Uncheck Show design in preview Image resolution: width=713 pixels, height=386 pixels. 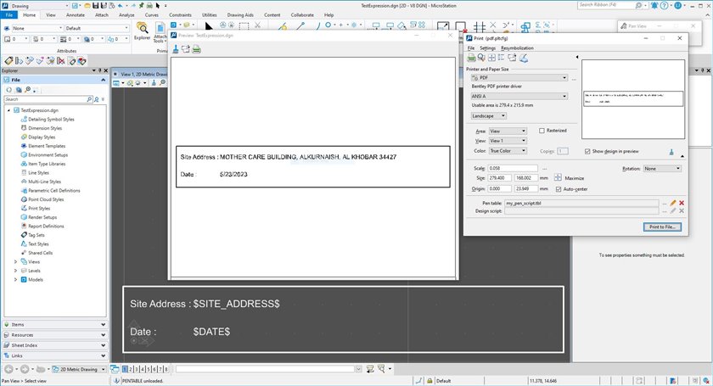587,151
